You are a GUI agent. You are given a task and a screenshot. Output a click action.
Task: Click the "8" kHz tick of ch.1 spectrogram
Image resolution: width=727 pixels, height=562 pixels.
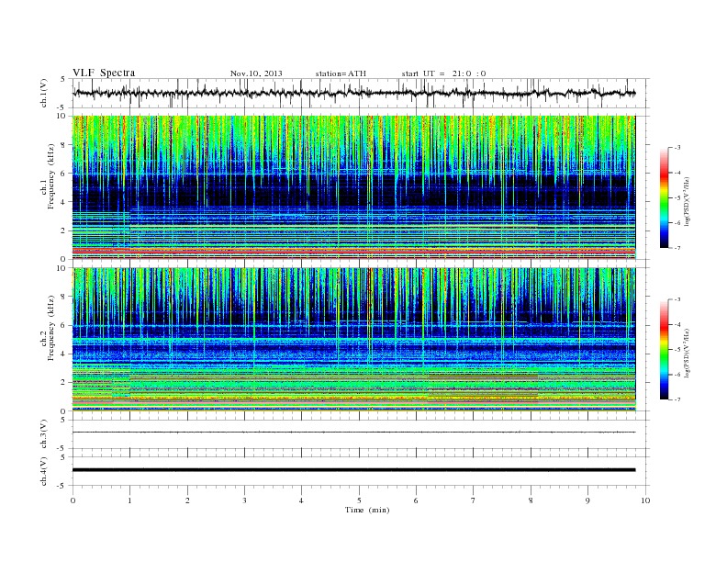pyautogui.click(x=63, y=145)
